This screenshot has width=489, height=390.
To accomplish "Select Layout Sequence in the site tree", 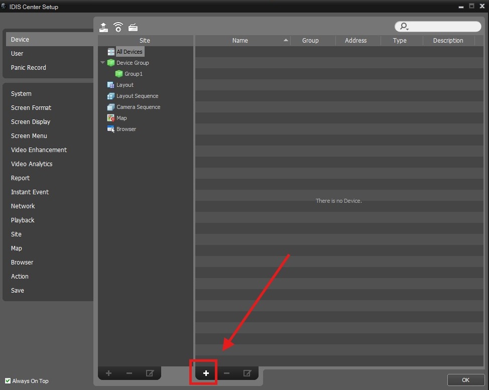I will pyautogui.click(x=137, y=96).
